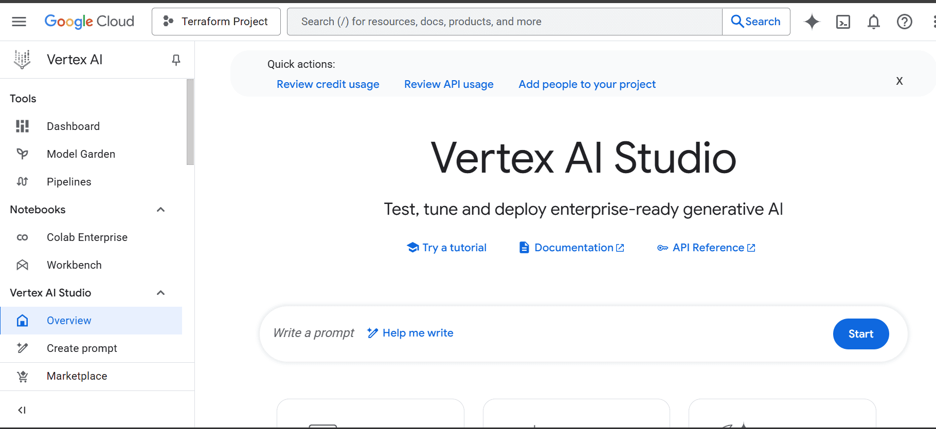The height and width of the screenshot is (429, 936).
Task: Collapse the sidebar navigation panel
Action: tap(22, 410)
